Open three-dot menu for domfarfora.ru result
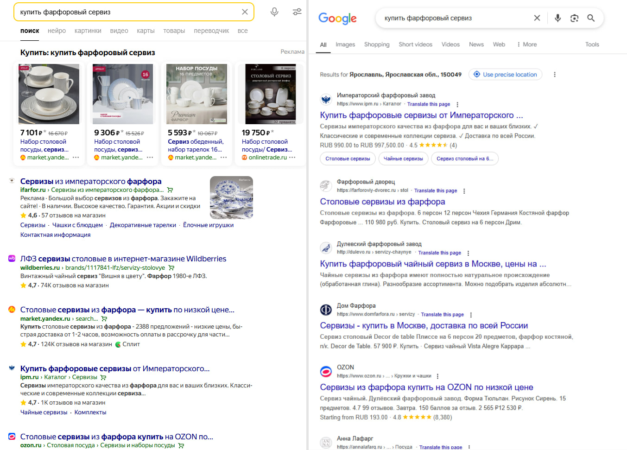627x450 pixels. point(471,315)
